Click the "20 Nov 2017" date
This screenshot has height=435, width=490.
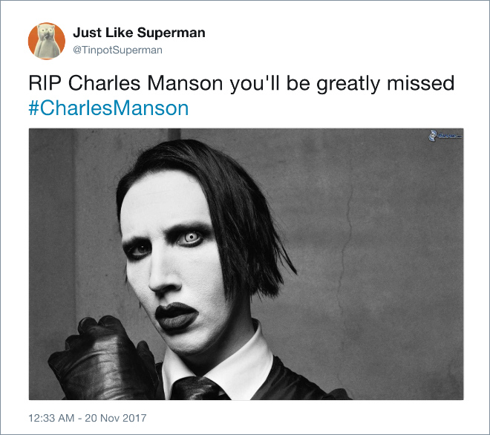coord(115,418)
